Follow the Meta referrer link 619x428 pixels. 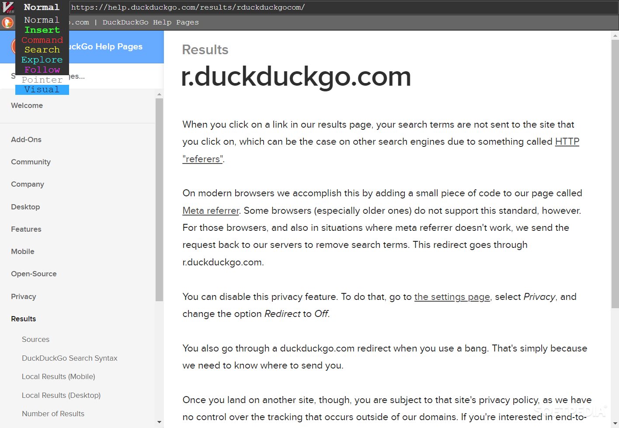(211, 211)
